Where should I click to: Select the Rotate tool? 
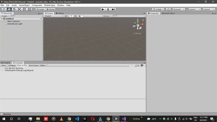tap(14, 9)
